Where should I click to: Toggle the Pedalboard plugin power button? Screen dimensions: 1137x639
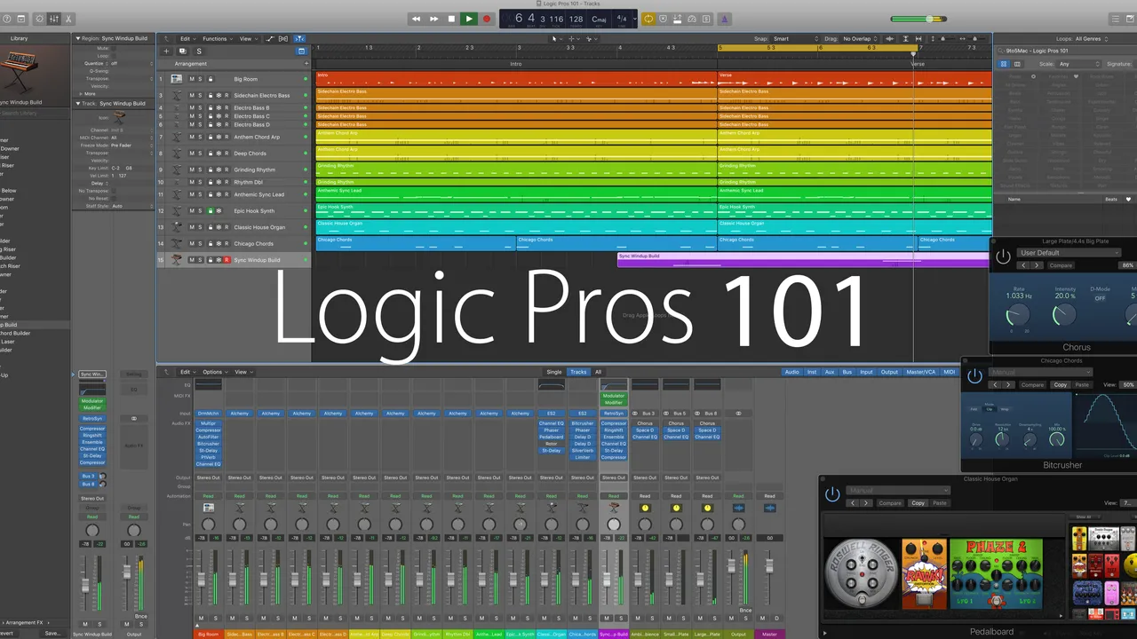(x=832, y=494)
